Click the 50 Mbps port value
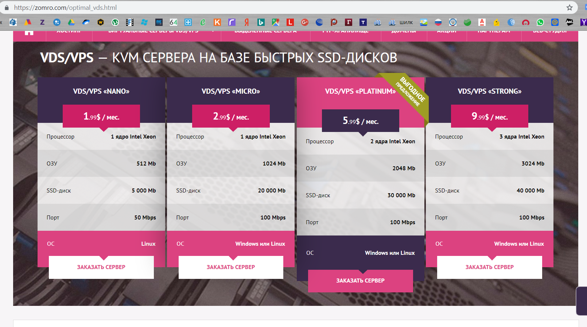587x327 pixels. point(145,218)
